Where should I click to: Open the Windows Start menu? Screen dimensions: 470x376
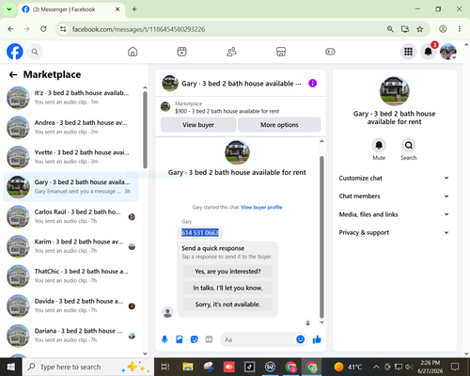click(x=10, y=367)
